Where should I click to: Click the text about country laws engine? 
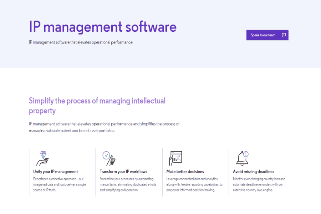click(x=259, y=184)
